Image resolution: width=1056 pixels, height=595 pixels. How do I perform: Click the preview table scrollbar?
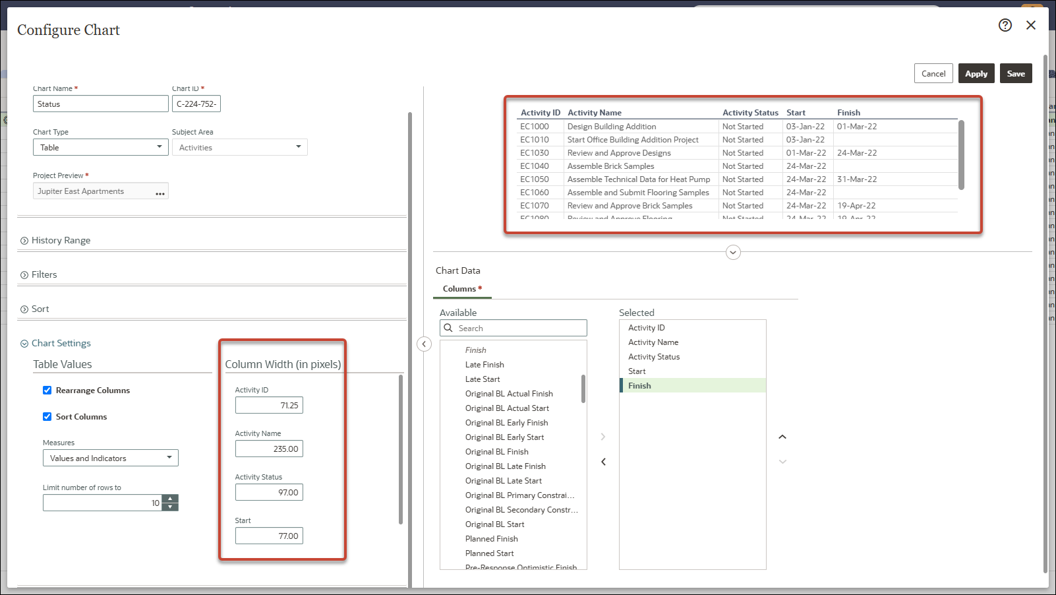(961, 155)
